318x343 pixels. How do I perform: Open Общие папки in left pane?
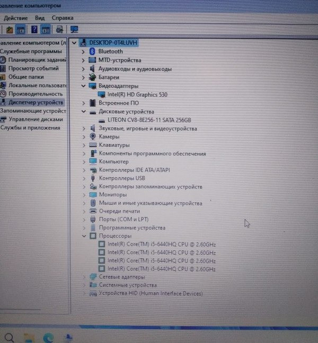click(x=26, y=77)
